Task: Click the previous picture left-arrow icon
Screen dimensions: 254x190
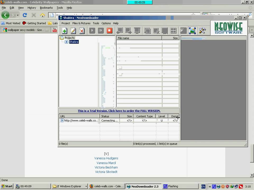Action: click(x=120, y=31)
